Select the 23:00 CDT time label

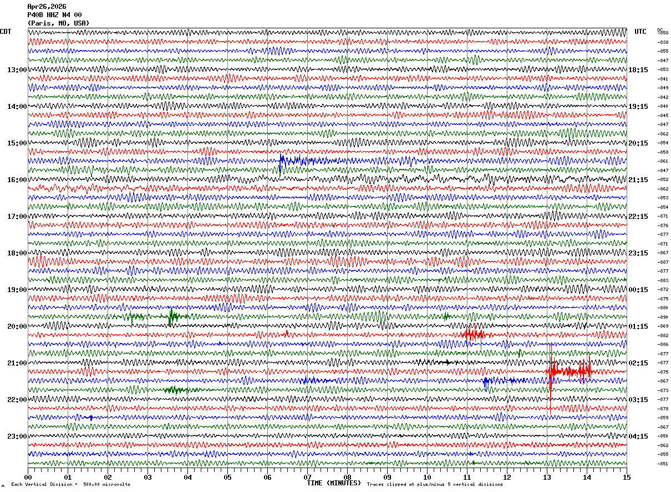click(17, 436)
